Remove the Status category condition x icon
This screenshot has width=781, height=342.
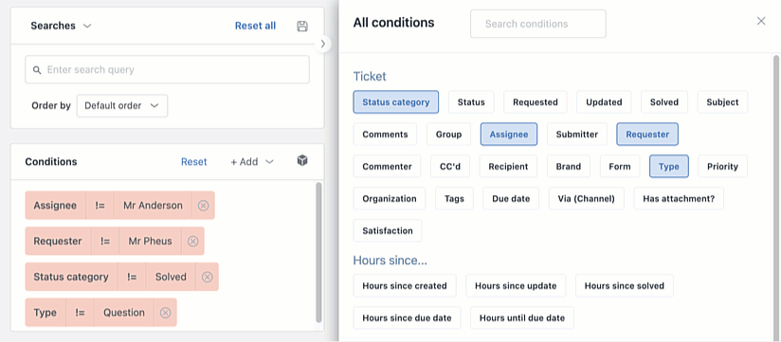coord(208,277)
